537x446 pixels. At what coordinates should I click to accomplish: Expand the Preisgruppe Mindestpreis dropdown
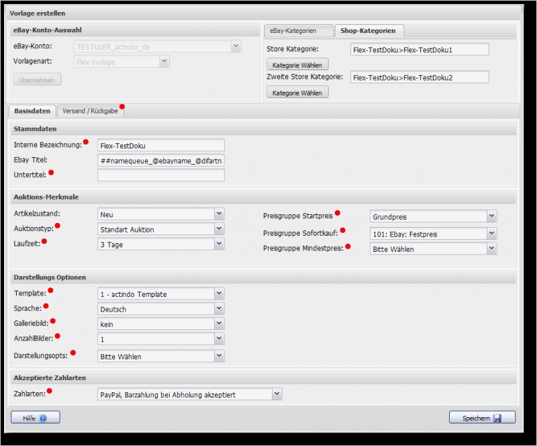coord(492,249)
